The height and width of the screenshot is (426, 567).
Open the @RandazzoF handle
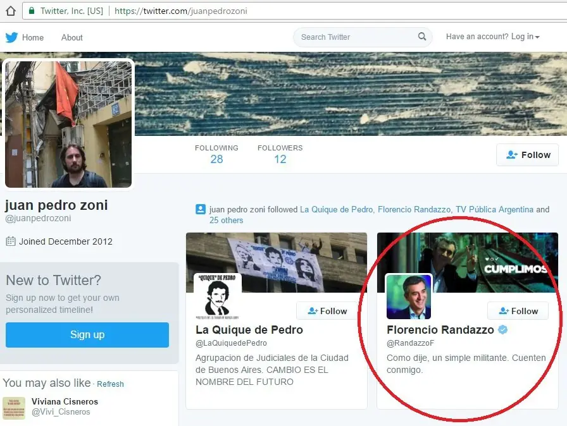[410, 343]
